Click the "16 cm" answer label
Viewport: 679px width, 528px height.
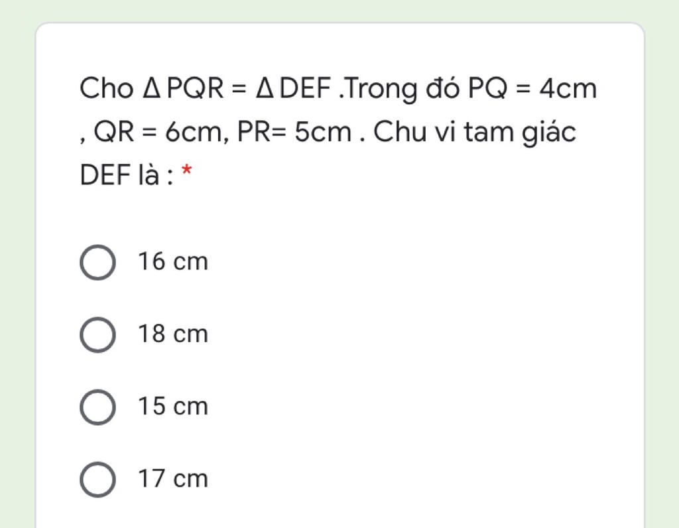pos(172,262)
